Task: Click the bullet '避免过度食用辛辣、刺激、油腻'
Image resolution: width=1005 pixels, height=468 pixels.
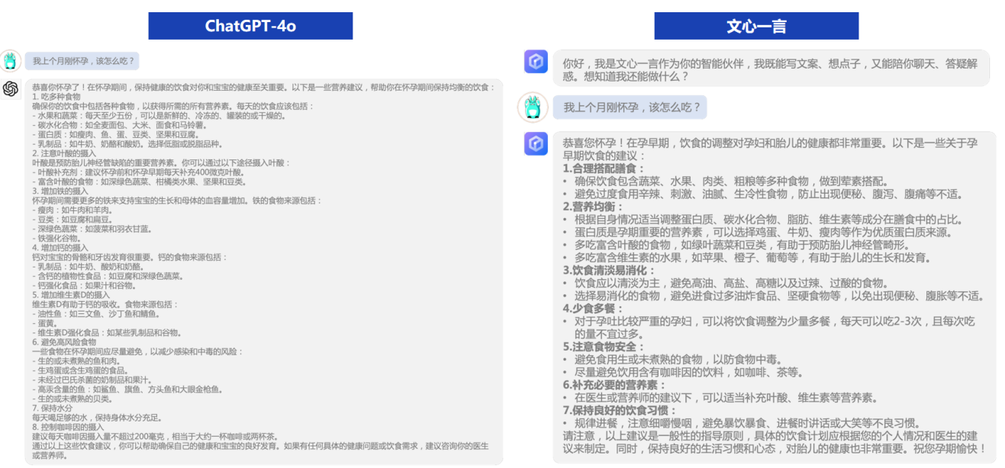Action: point(762,194)
